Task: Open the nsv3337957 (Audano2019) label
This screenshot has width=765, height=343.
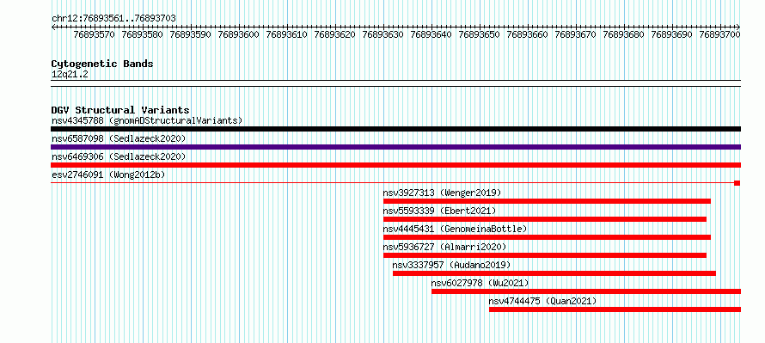Action: tap(452, 265)
